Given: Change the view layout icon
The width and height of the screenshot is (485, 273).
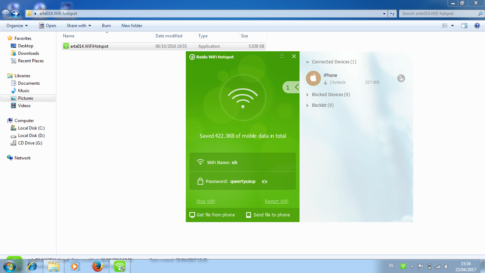Looking at the screenshot, I should (445, 26).
